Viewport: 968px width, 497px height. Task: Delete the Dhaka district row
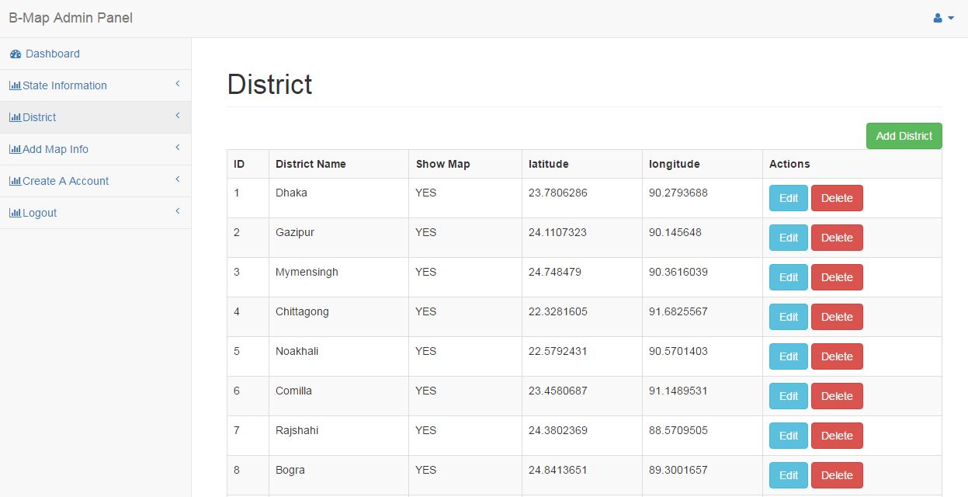[837, 198]
